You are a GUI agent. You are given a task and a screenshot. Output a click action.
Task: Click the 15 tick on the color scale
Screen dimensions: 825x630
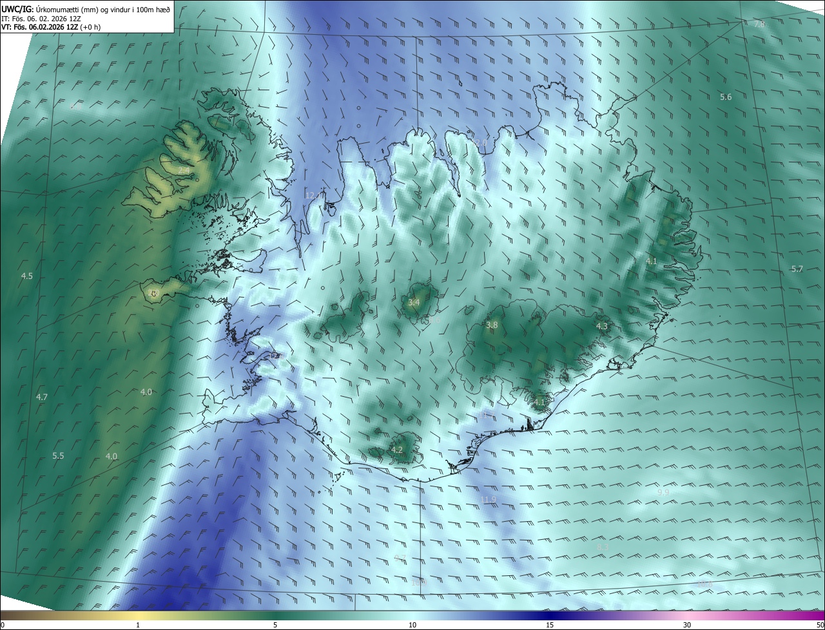pos(550,625)
